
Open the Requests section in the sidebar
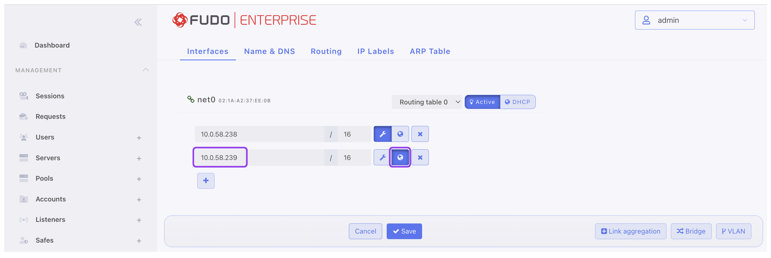click(x=50, y=116)
